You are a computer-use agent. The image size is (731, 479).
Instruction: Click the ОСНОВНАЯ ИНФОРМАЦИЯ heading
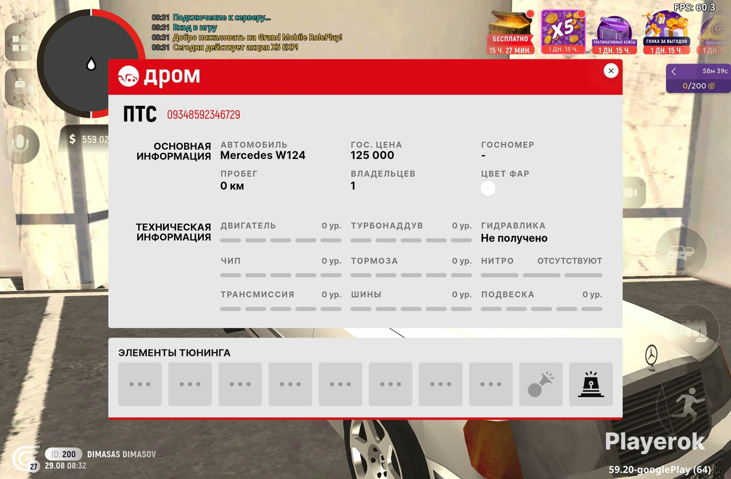pyautogui.click(x=173, y=151)
